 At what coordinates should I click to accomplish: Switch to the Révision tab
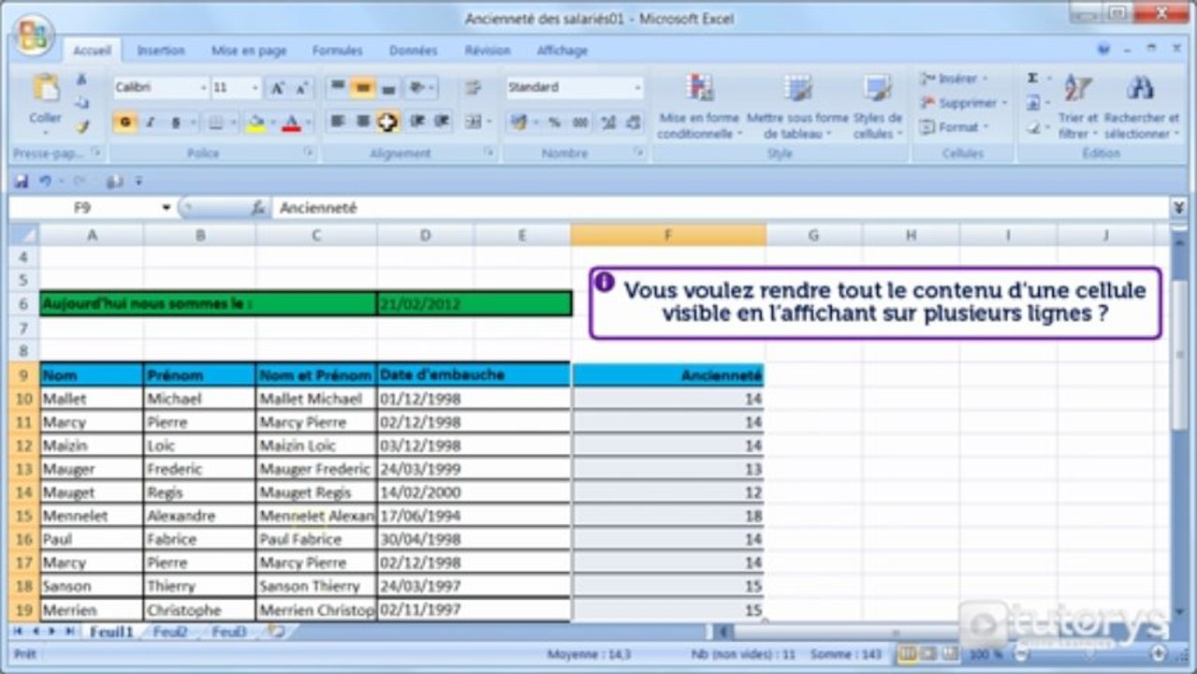(x=488, y=51)
